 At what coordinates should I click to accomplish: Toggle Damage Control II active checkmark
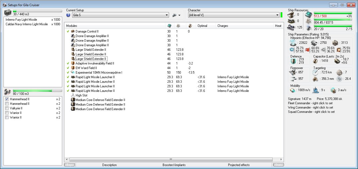68,31
